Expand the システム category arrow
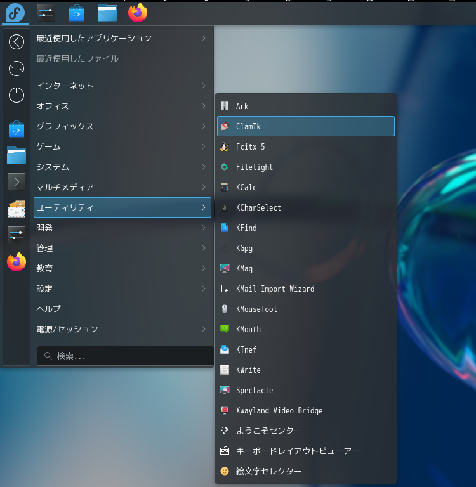This screenshot has height=487, width=476. click(x=204, y=167)
